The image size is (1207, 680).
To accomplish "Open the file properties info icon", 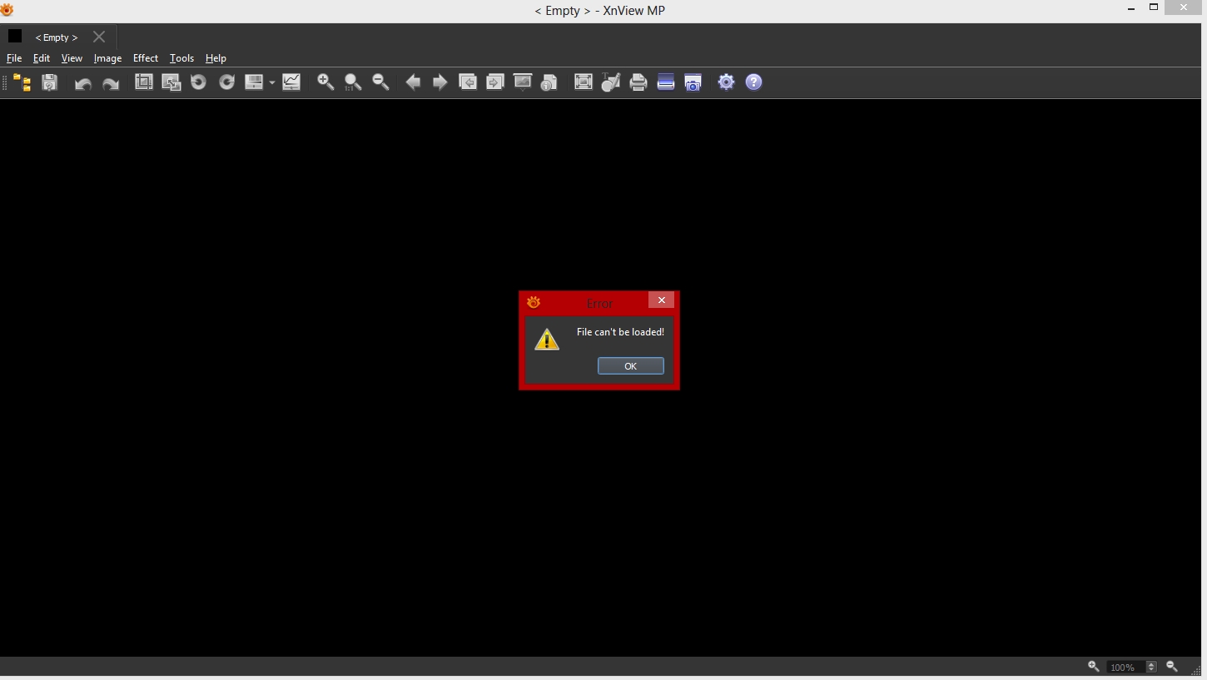I will (549, 82).
